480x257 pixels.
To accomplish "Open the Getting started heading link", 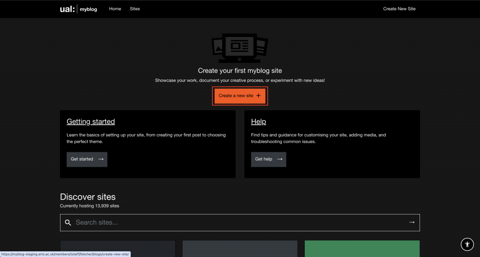I will [90, 121].
